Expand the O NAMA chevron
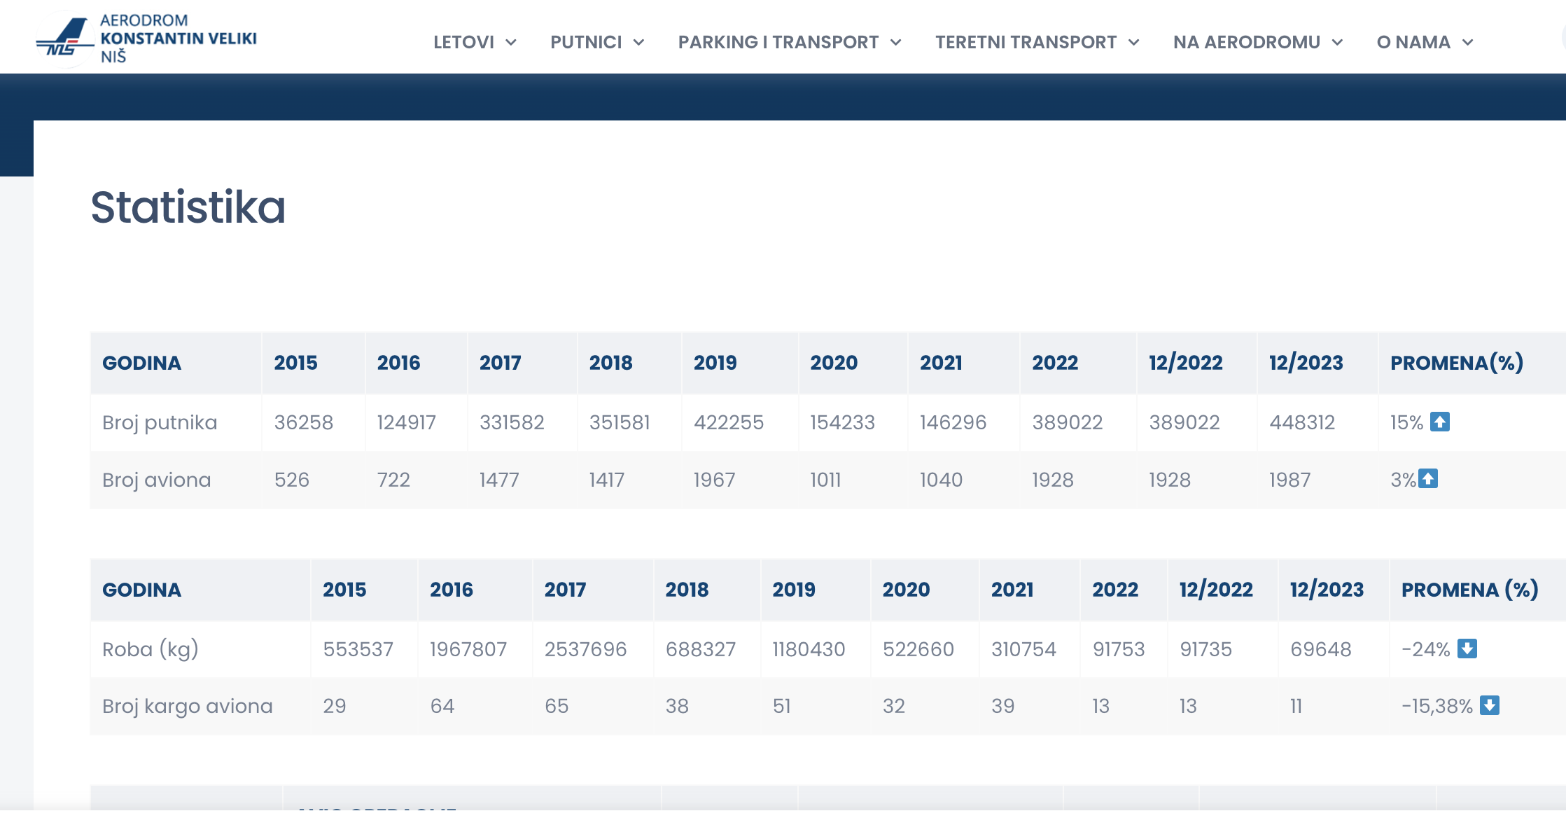 pyautogui.click(x=1468, y=43)
